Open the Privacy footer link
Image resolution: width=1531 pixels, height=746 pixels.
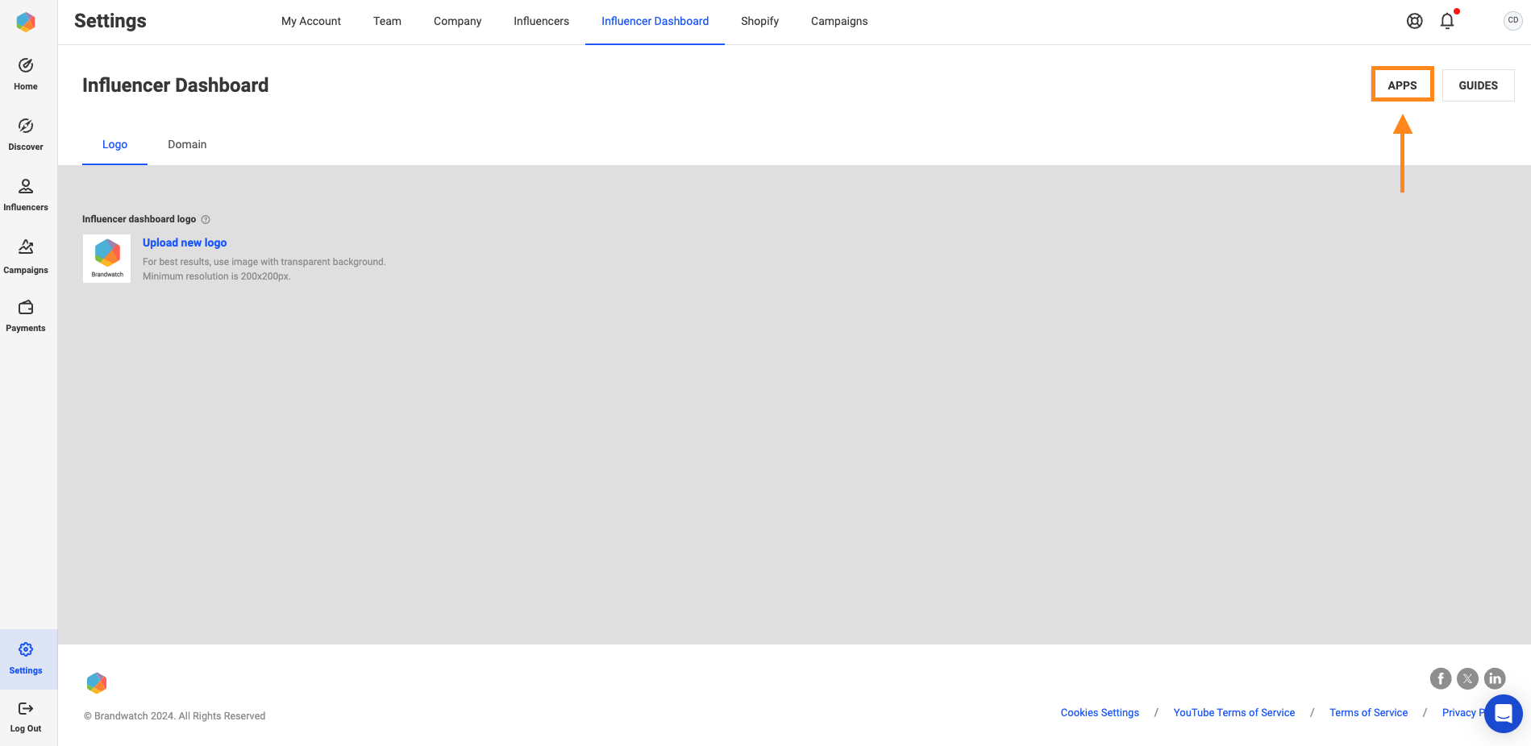point(1462,713)
